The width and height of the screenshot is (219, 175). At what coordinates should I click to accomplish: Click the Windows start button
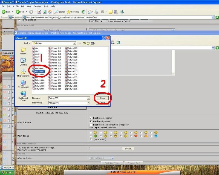[x=7, y=173]
